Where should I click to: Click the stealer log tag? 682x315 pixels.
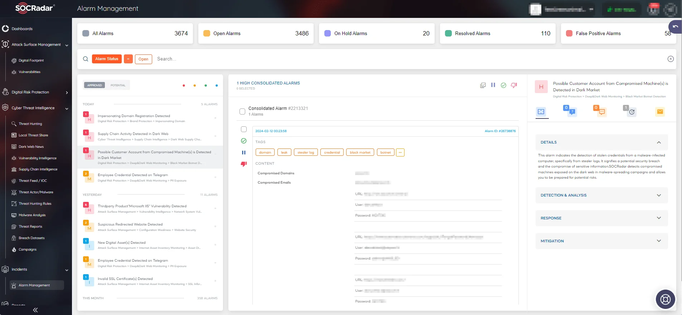(306, 152)
